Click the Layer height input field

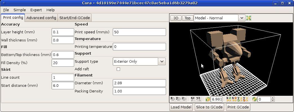pyautogui.click(x=63, y=32)
